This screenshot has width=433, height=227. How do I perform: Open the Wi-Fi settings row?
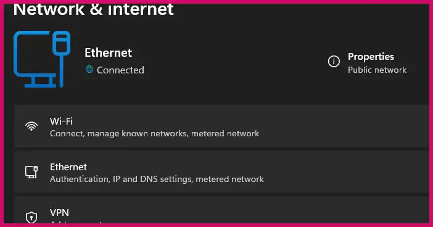(222, 126)
